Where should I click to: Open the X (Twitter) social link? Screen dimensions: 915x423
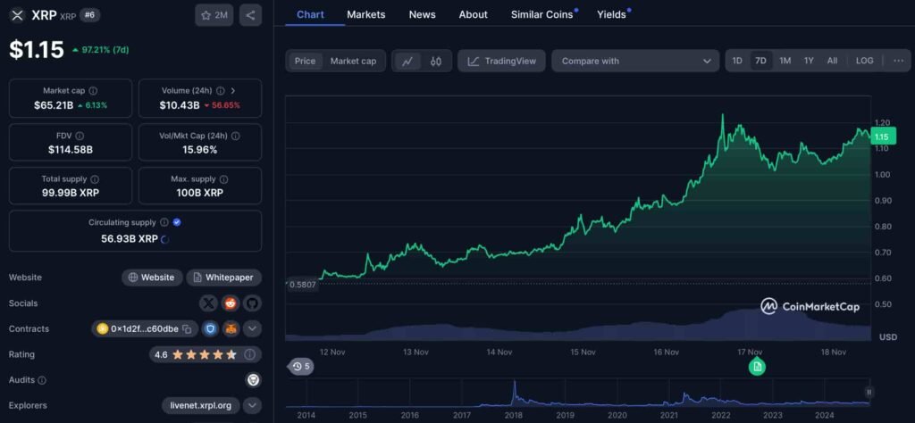tap(208, 303)
